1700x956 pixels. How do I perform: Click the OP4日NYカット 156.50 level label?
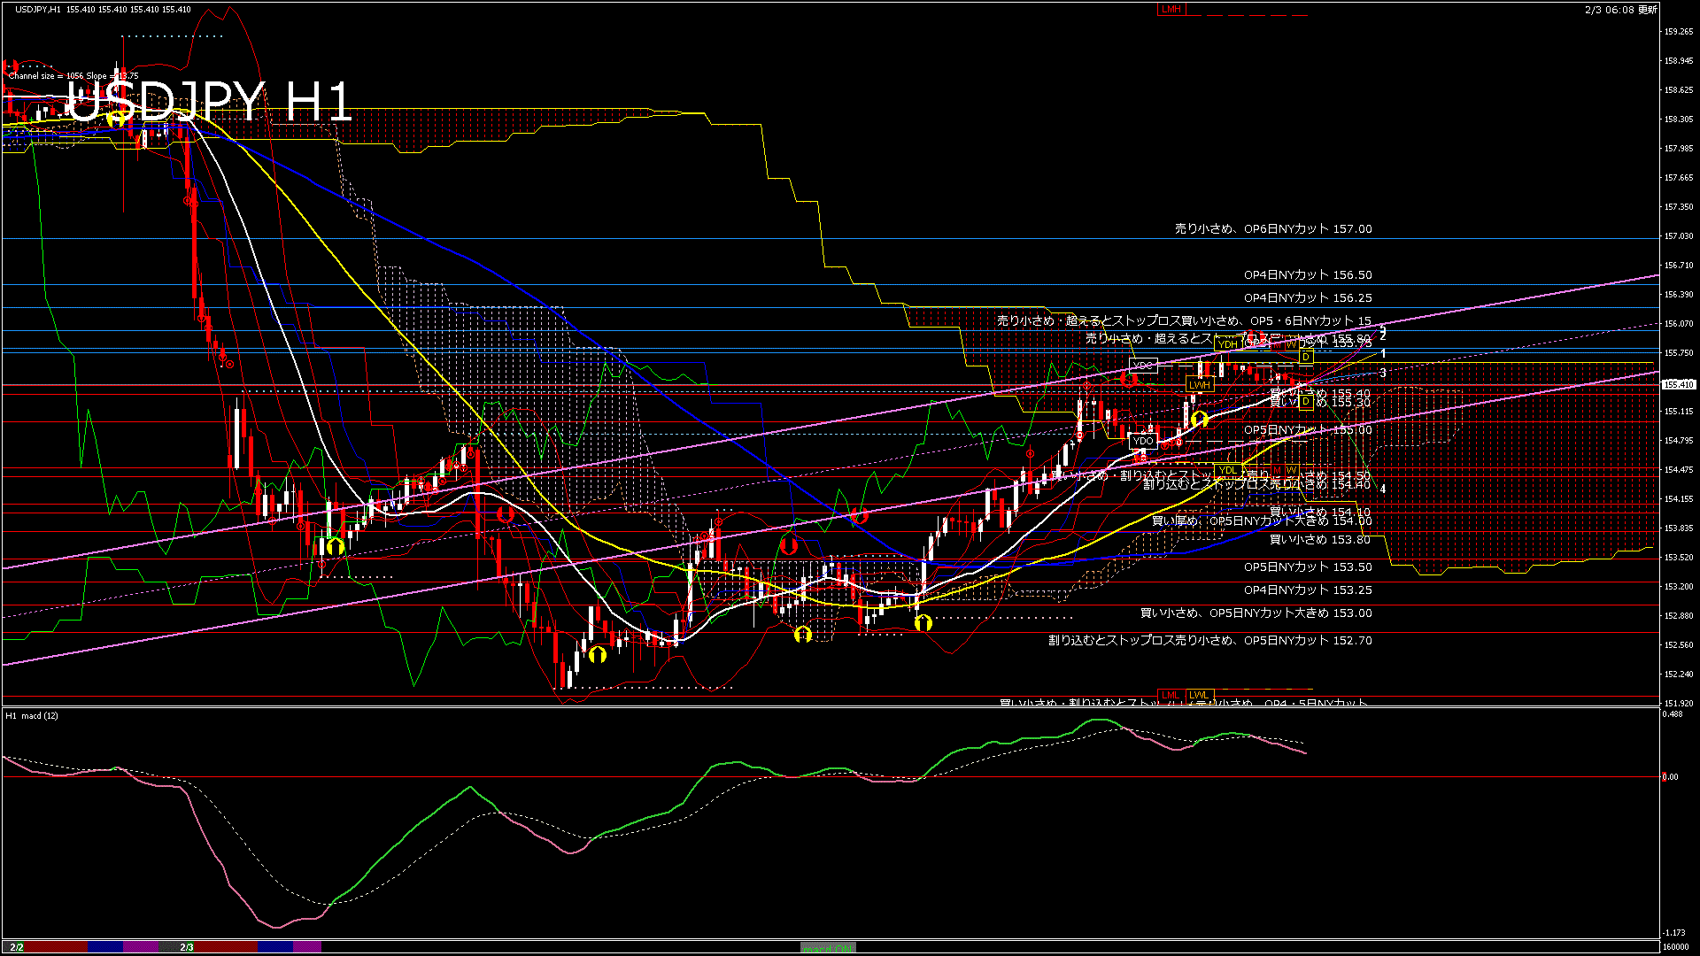click(x=1307, y=275)
